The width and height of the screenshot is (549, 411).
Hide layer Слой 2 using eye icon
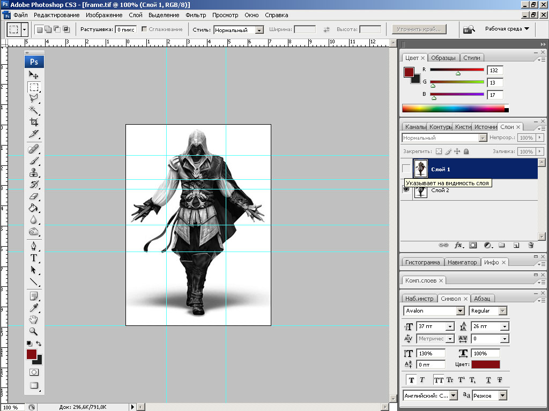pos(406,190)
